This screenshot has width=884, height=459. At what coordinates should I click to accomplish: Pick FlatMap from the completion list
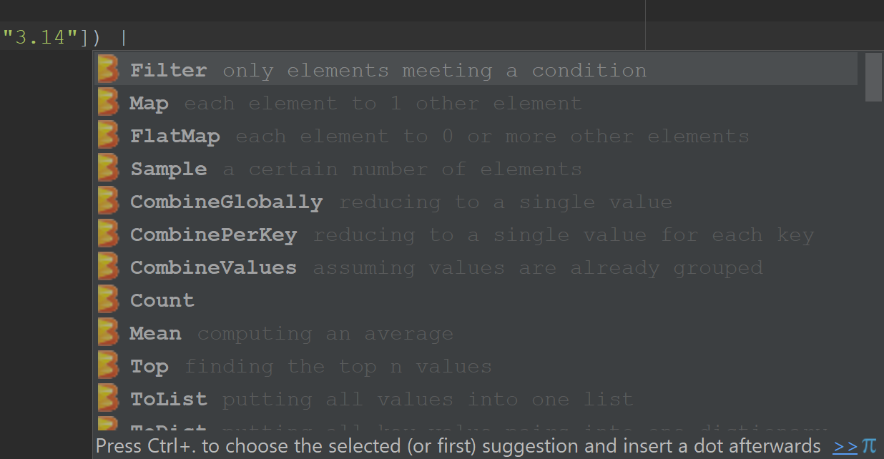(x=175, y=137)
